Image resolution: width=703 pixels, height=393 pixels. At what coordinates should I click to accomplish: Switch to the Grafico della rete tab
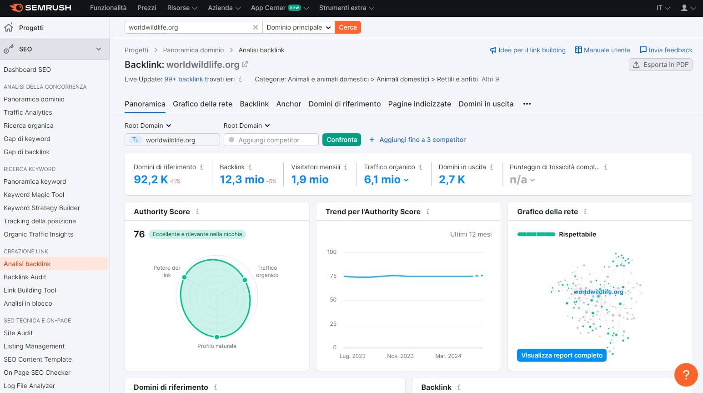(x=202, y=104)
